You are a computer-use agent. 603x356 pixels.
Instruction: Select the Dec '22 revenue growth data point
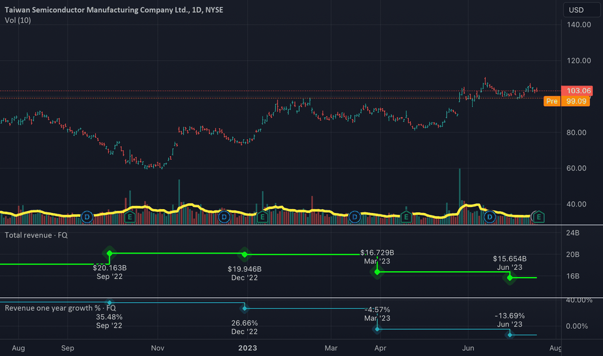245,308
